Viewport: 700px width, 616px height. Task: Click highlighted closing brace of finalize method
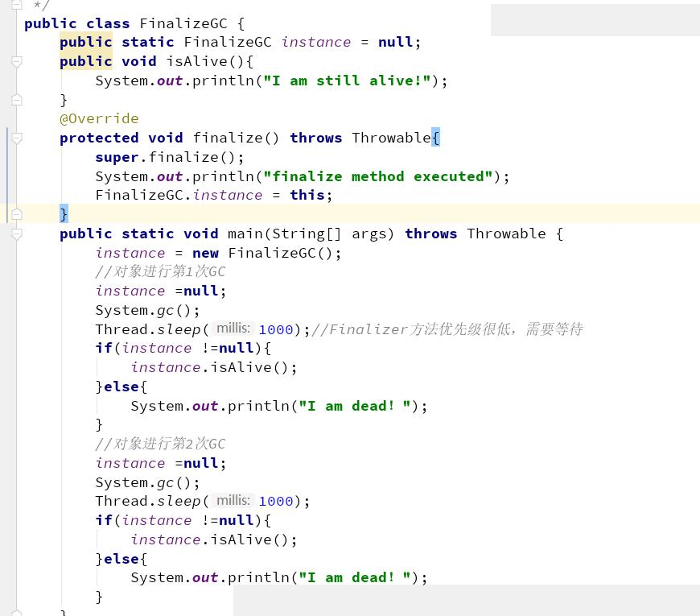click(x=64, y=214)
